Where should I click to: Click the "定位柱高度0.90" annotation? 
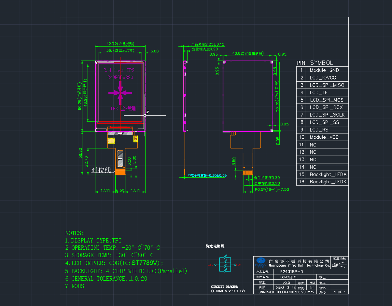(x=205, y=49)
